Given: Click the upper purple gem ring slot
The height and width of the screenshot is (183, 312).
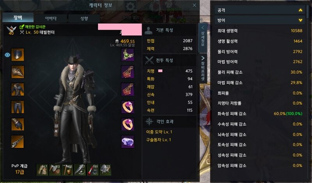Looking at the screenshot, I should [x=128, y=107].
